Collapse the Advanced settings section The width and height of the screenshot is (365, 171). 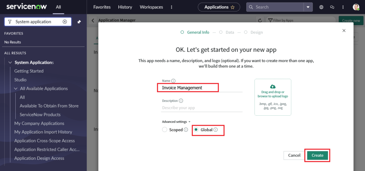(x=176, y=122)
